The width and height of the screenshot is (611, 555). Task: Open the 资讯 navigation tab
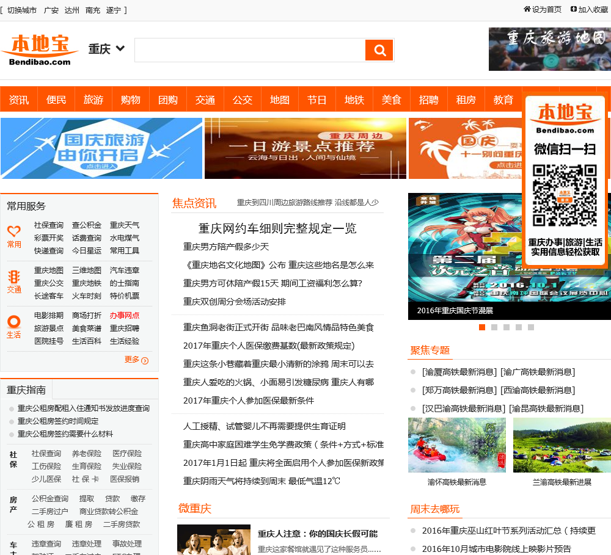coord(19,100)
